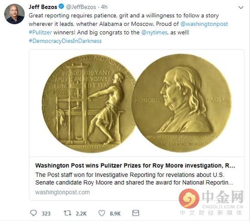Image resolution: width=250 pixels, height=221 pixels.
Task: View the 2.2K retweet count
Action: tap(81, 214)
